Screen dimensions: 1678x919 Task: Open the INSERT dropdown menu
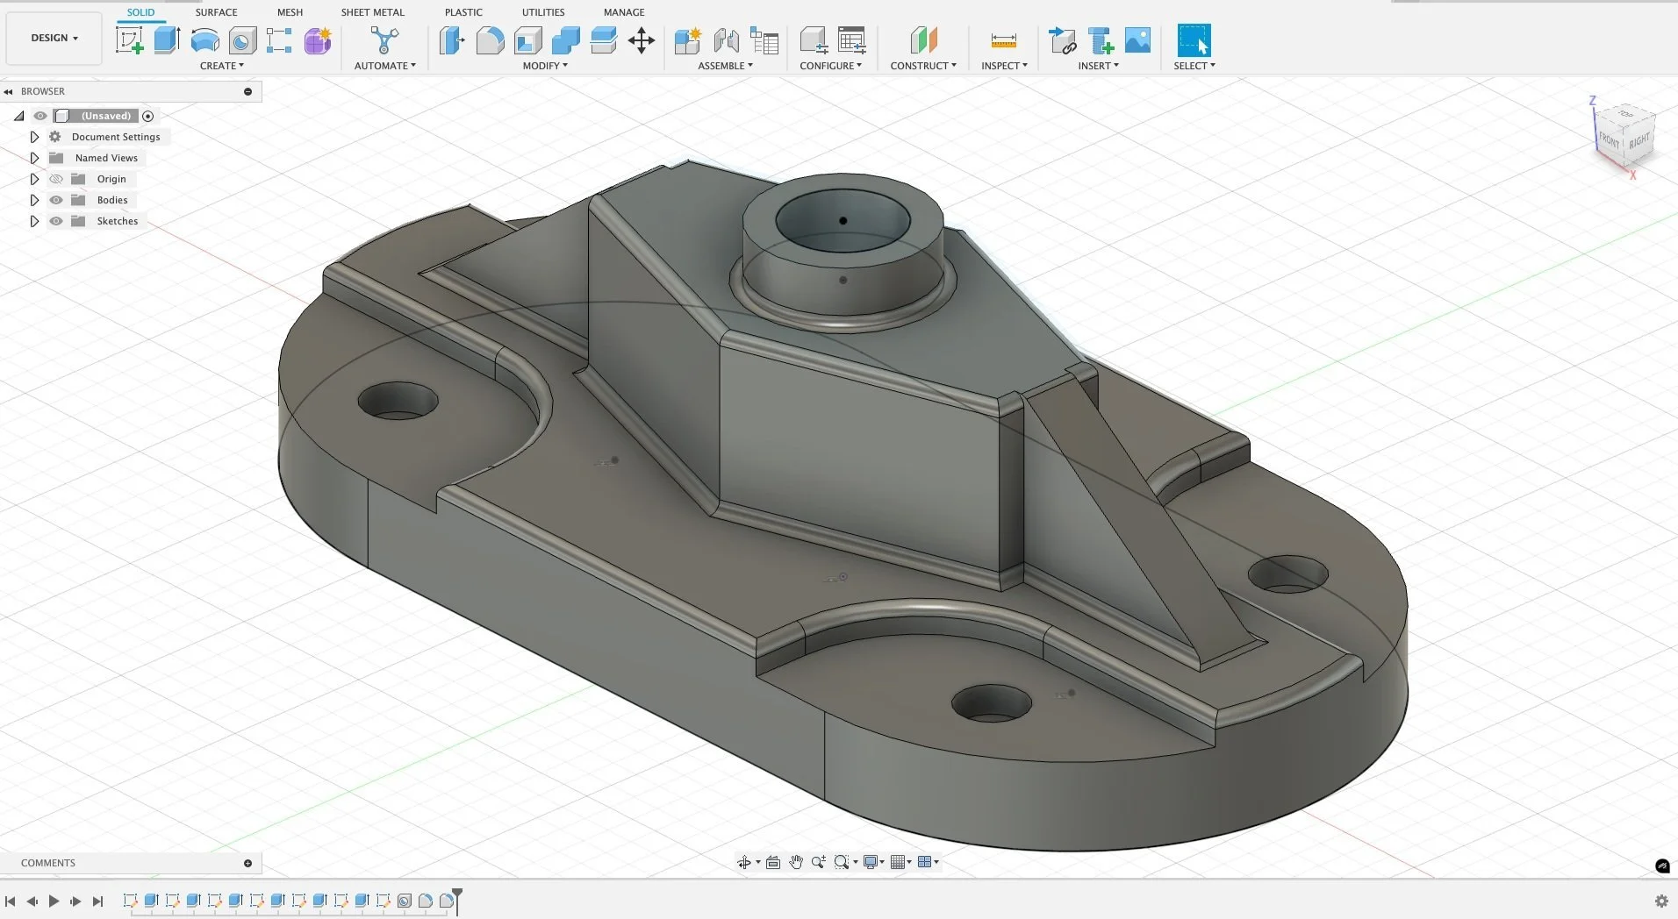tap(1098, 66)
